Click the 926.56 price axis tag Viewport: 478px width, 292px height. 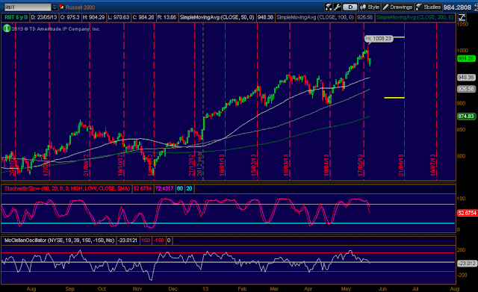tap(466, 89)
